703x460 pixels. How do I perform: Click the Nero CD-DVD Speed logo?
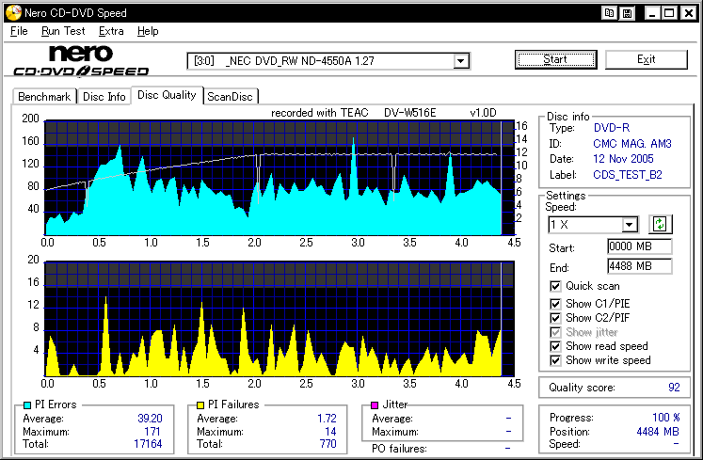[81, 61]
